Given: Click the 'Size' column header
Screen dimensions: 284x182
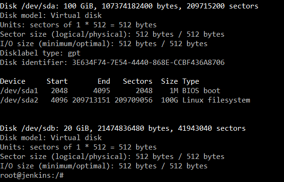Looking at the screenshot, I should (170, 81).
